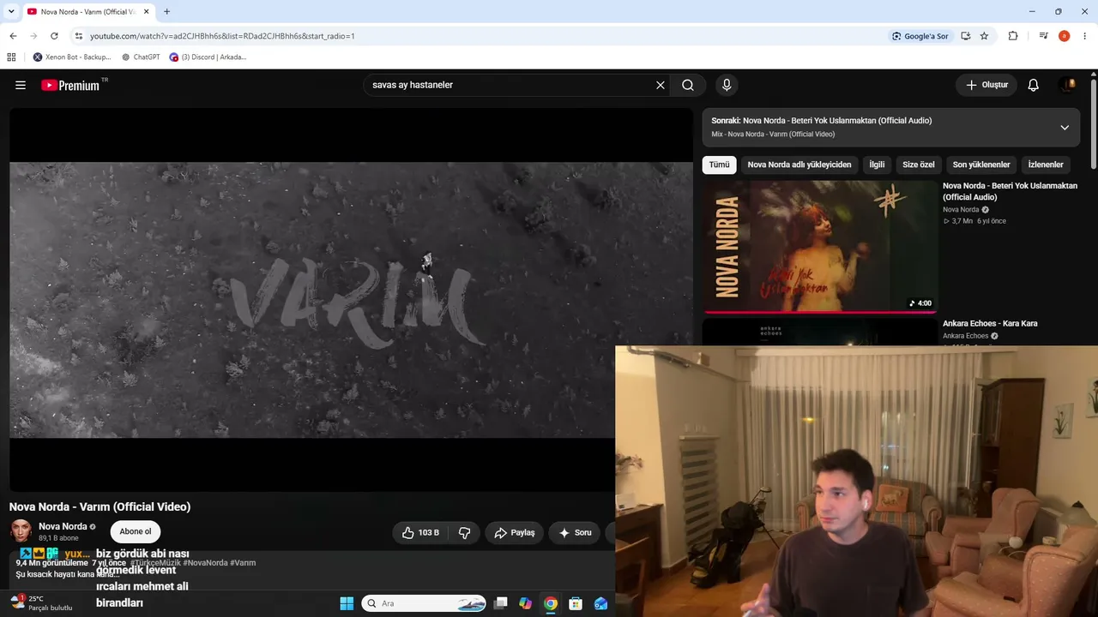This screenshot has width=1098, height=617.
Task: Focus the browser address bar URL
Action: [x=222, y=36]
